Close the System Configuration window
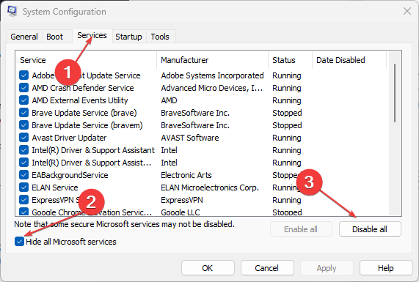This screenshot has height=282, width=419. click(407, 11)
